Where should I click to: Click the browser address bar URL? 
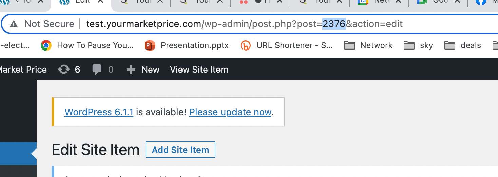(x=244, y=24)
